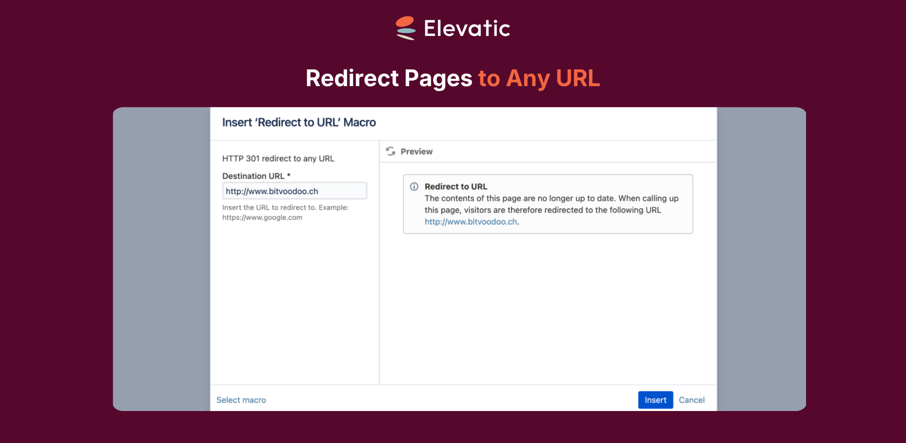Click the hint text mentioning https://www.google.com
Viewport: 906px width, 443px height.
pyautogui.click(x=286, y=212)
